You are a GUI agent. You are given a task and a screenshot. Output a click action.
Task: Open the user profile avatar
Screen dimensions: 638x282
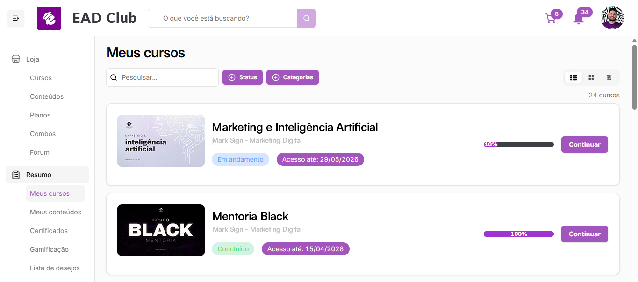point(612,18)
